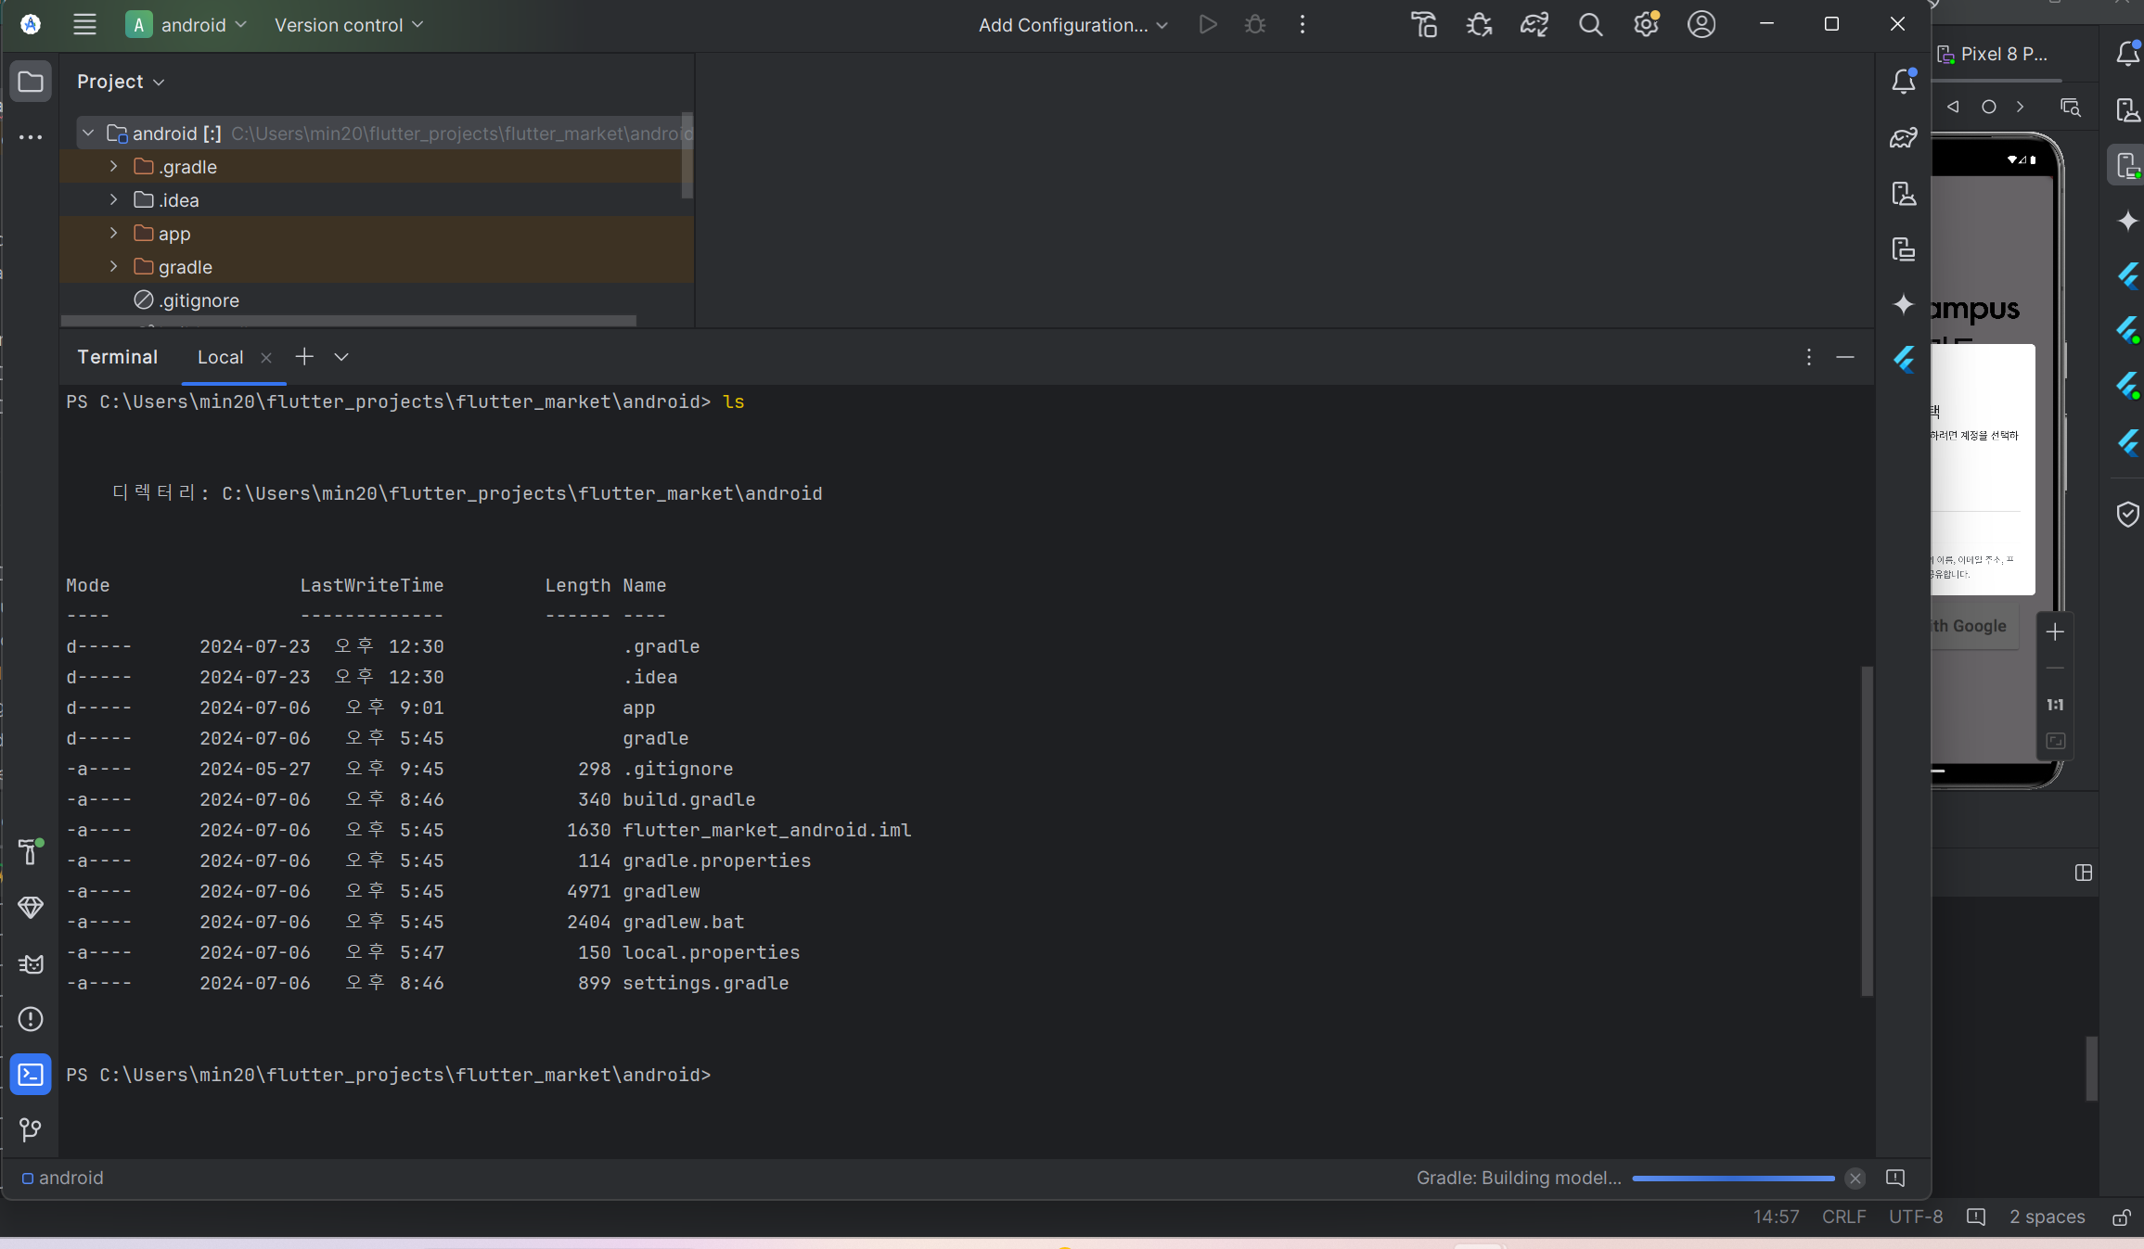Screen dimensions: 2144x1249
Task: Add a new terminal tab
Action: 304,357
